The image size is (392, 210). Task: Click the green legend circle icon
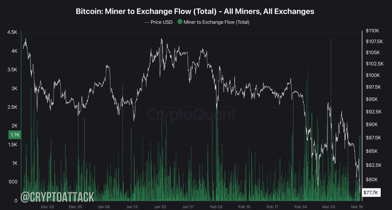[180, 22]
